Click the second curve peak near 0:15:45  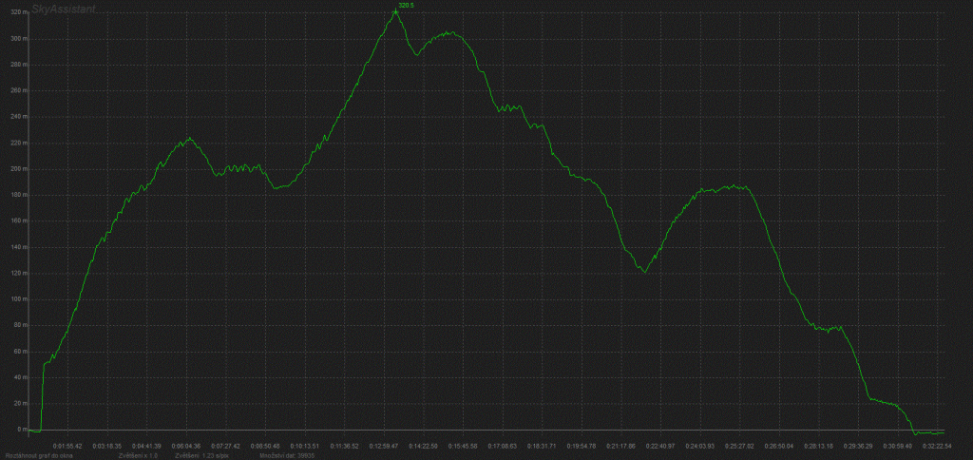pyautogui.click(x=451, y=33)
